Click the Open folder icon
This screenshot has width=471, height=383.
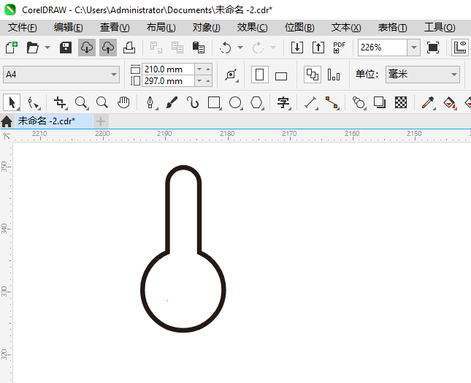click(32, 48)
